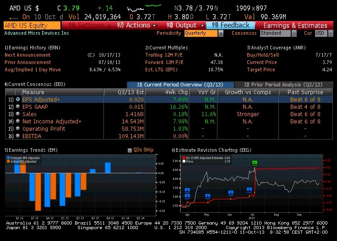This screenshot has height=241, width=337.
Task: Click the Q3/13 Est column header
Action: 125,92
